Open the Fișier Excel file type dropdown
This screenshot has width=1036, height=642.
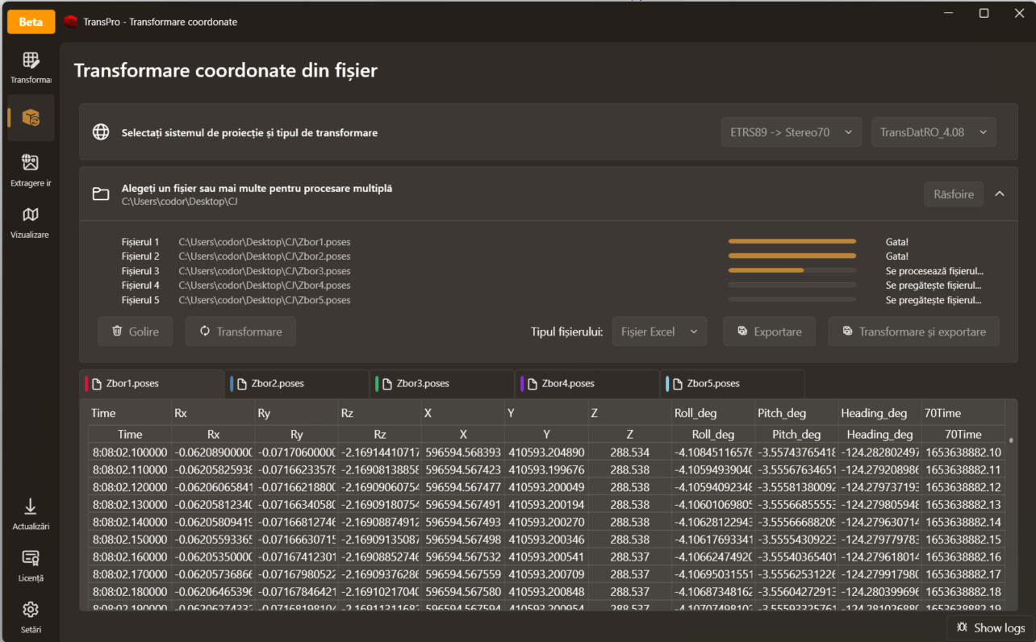tap(659, 331)
